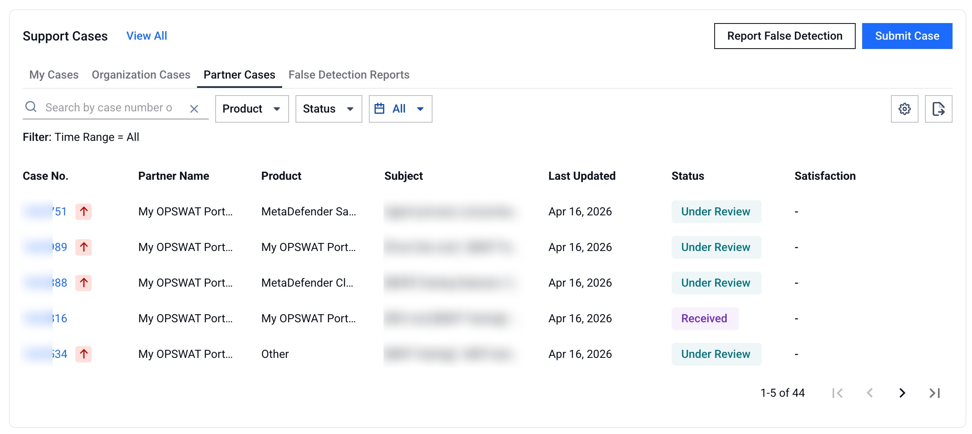972x434 pixels.
Task: Click Report False Detection button
Action: pyautogui.click(x=784, y=36)
